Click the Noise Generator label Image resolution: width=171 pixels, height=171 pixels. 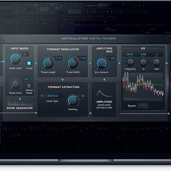click(20, 108)
